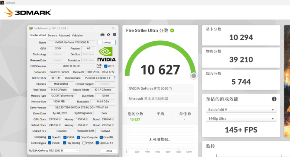Click the GPU-Z refresh icon
The height and width of the screenshot is (157, 290).
[x=108, y=35]
